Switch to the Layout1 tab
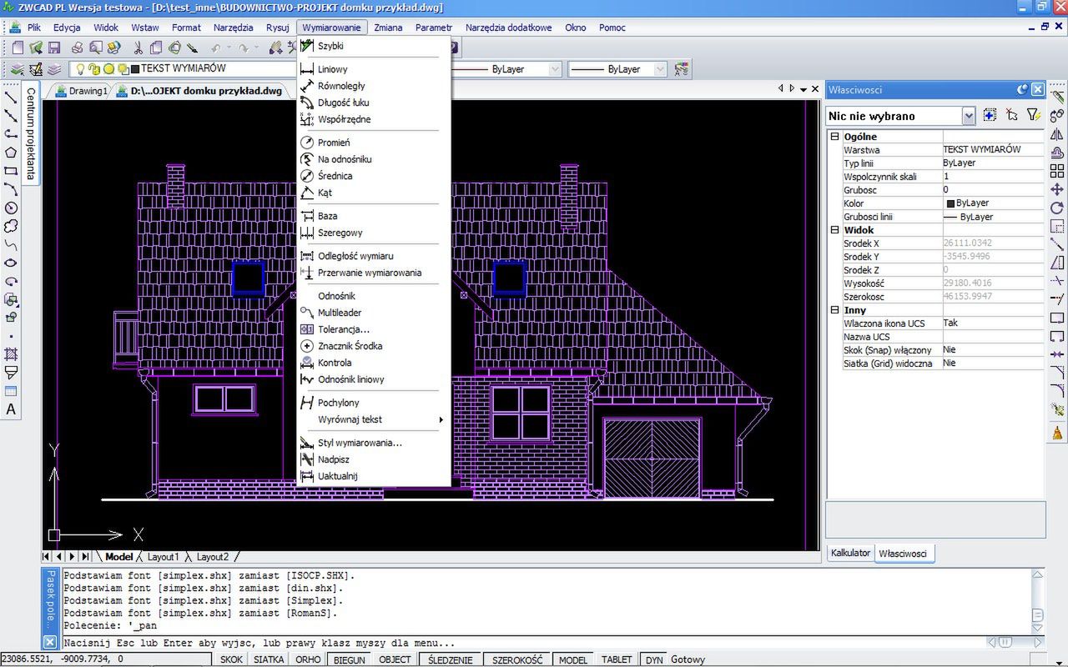The height and width of the screenshot is (667, 1068). click(x=163, y=557)
